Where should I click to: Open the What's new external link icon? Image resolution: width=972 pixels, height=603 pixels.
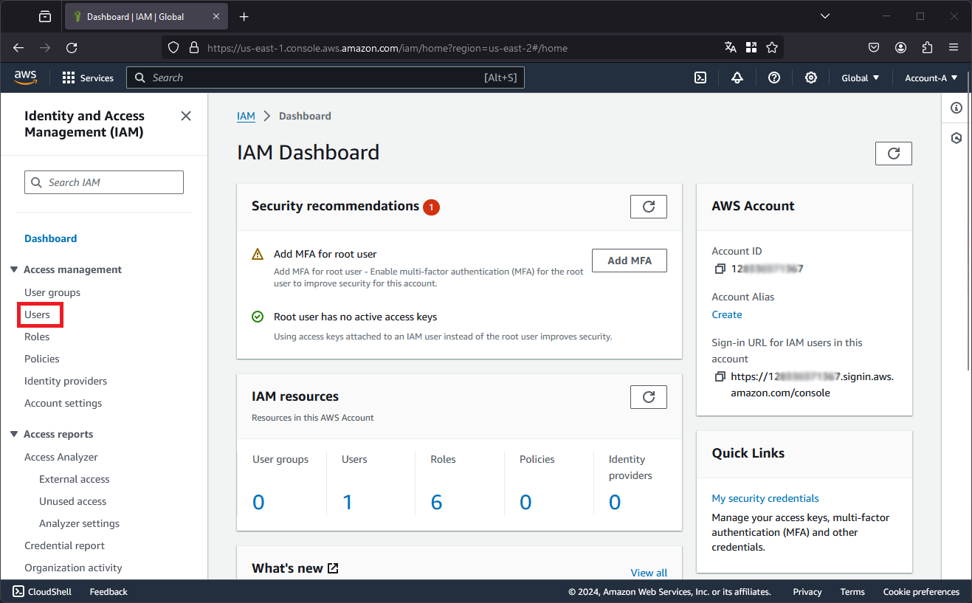click(333, 568)
